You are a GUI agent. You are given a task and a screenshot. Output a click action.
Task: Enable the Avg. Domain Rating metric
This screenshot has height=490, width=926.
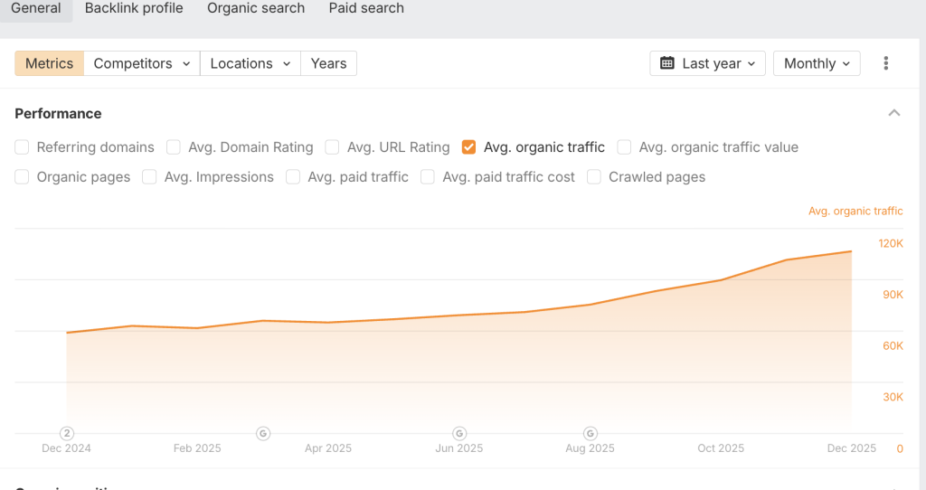(x=174, y=147)
